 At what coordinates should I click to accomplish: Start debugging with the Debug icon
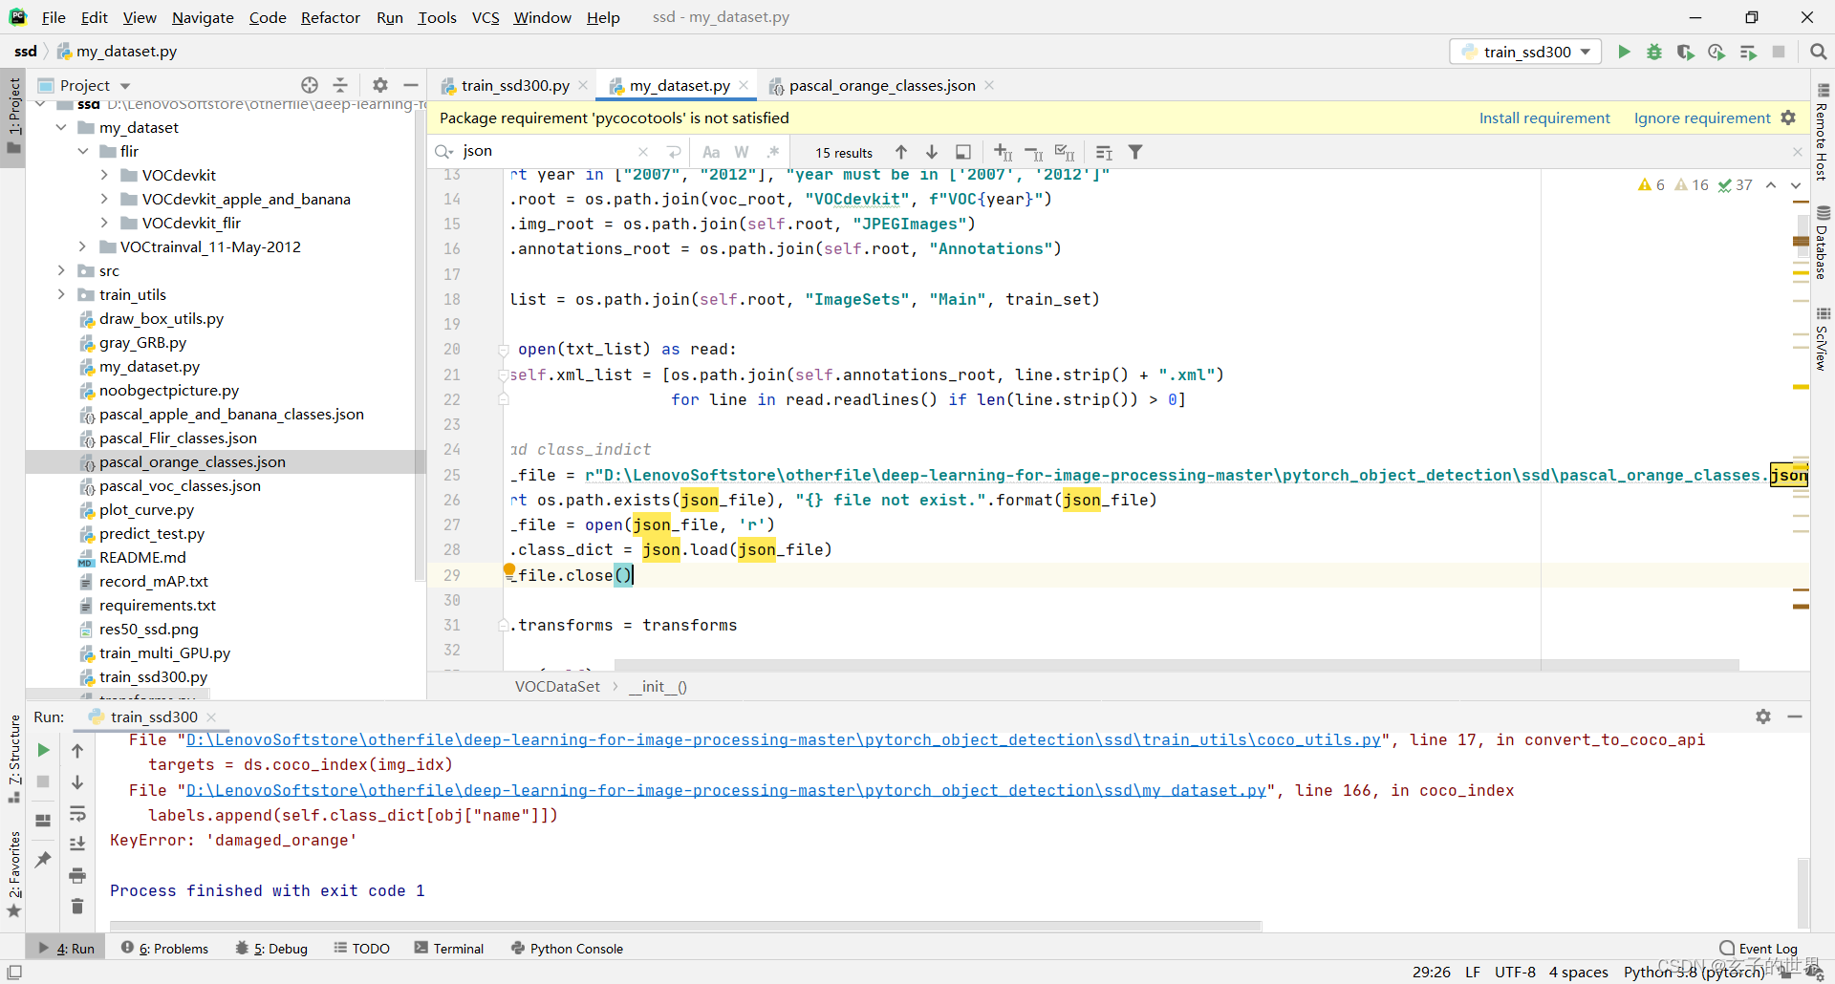pyautogui.click(x=1654, y=52)
